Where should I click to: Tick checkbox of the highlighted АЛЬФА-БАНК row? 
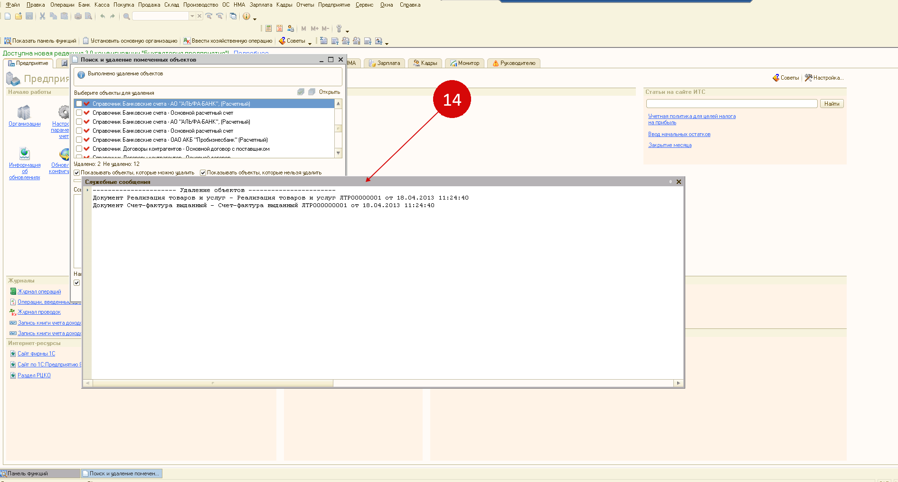coord(79,104)
